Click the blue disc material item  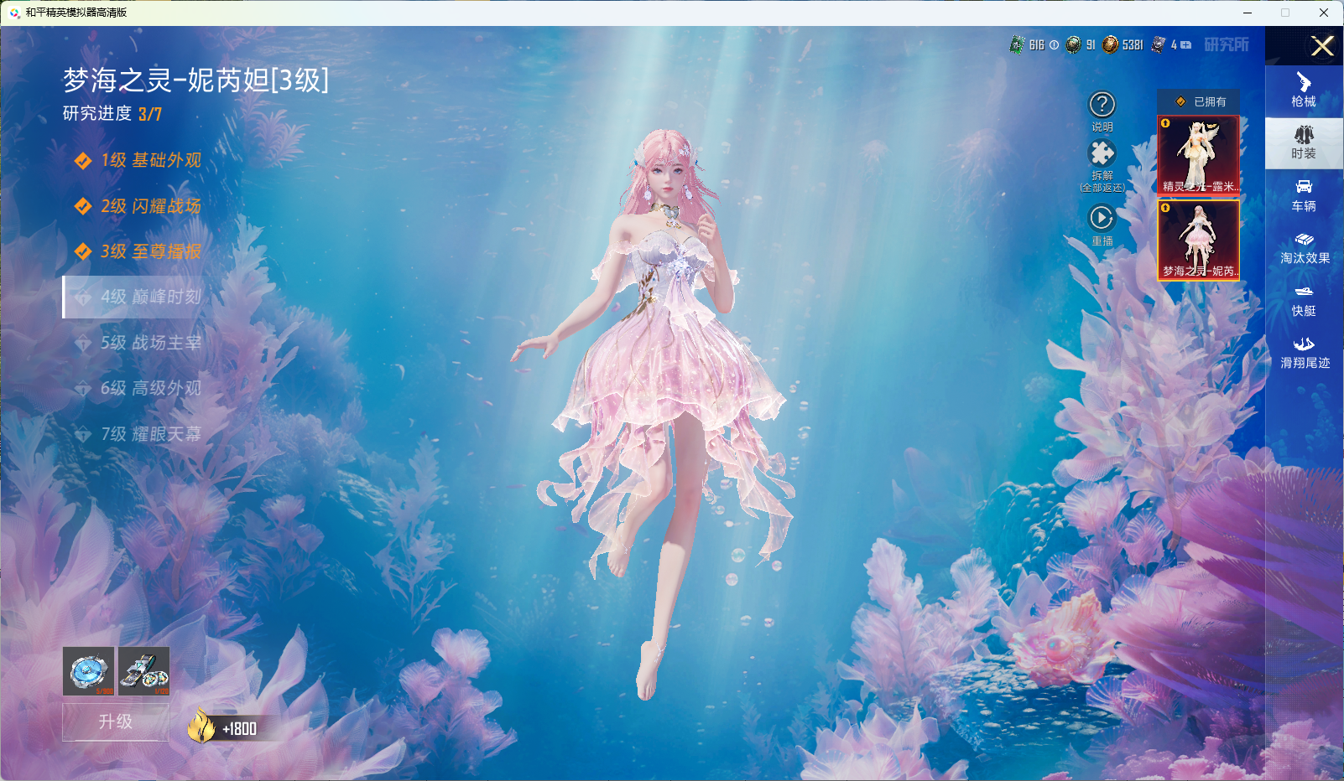pos(88,671)
